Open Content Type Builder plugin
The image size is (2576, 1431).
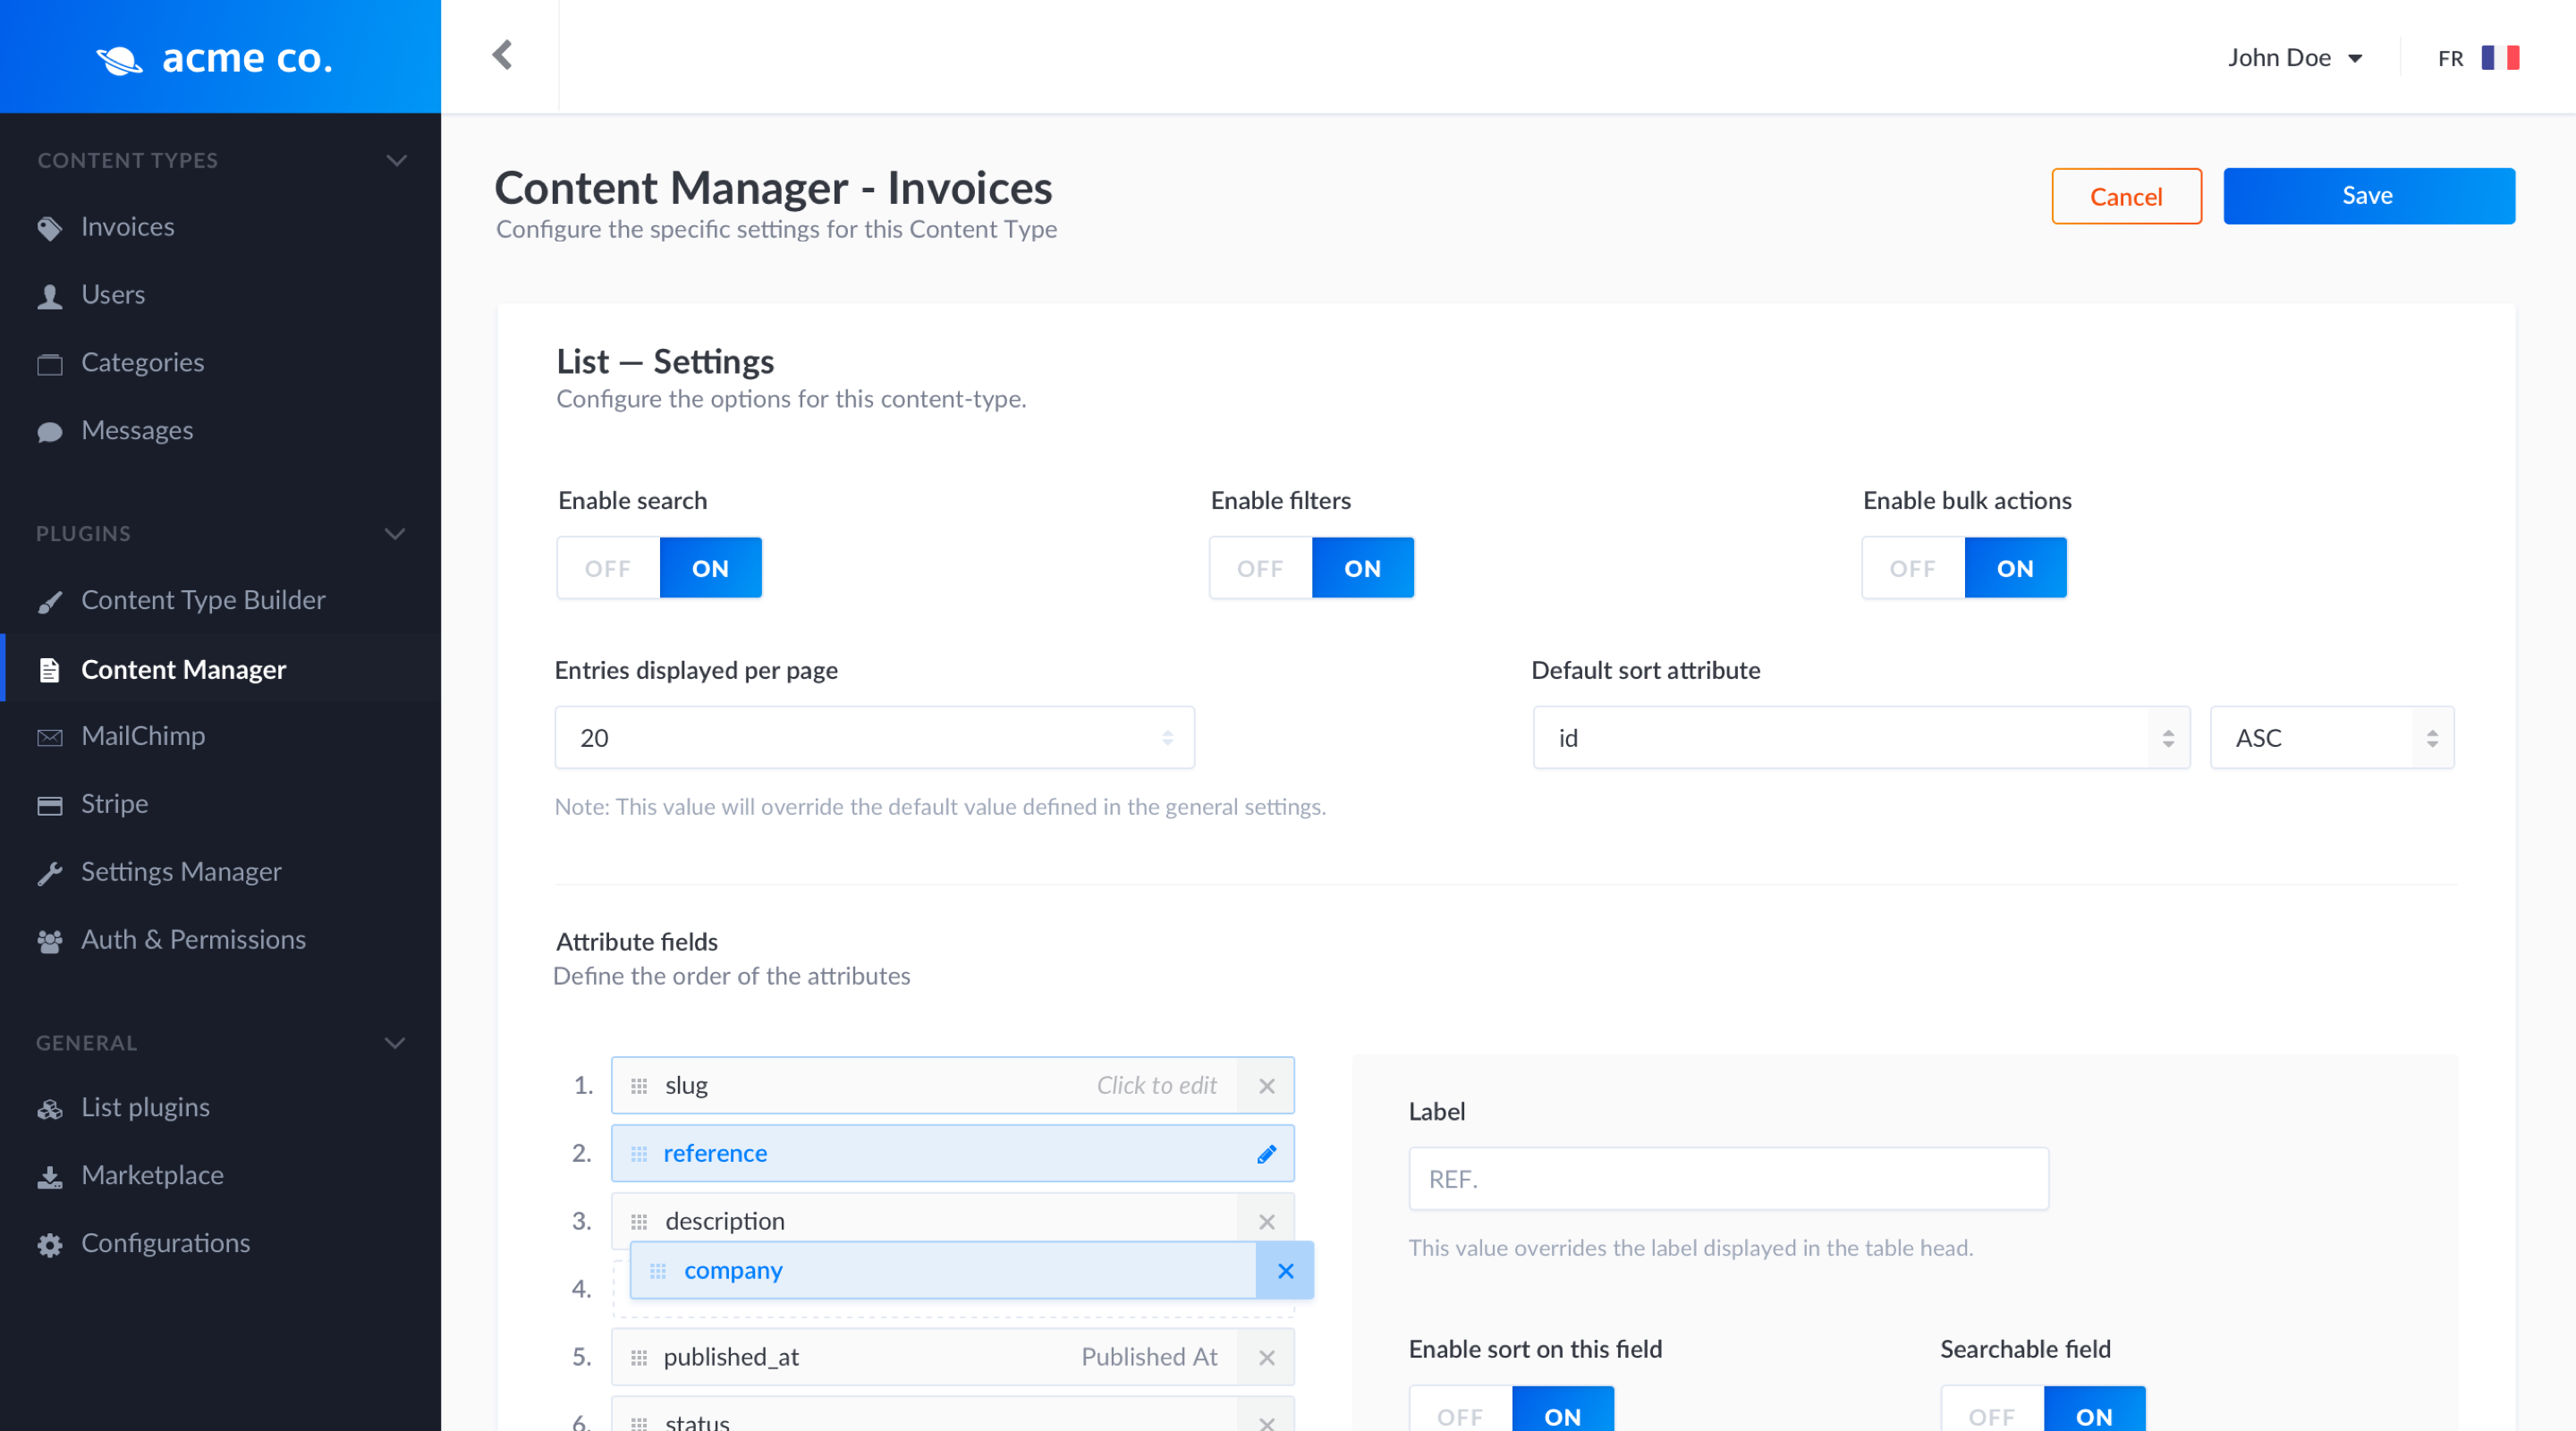(203, 600)
